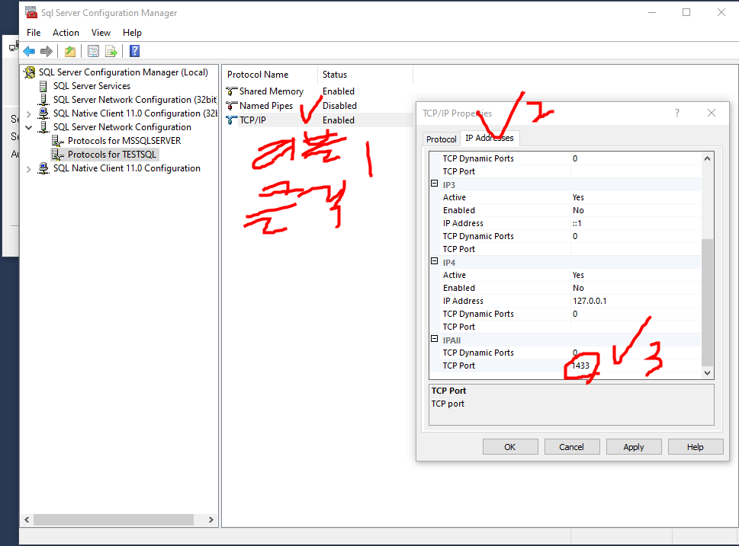Click the tree pane scroll-right arrow
Viewport: 739px width, 546px height.
(211, 519)
